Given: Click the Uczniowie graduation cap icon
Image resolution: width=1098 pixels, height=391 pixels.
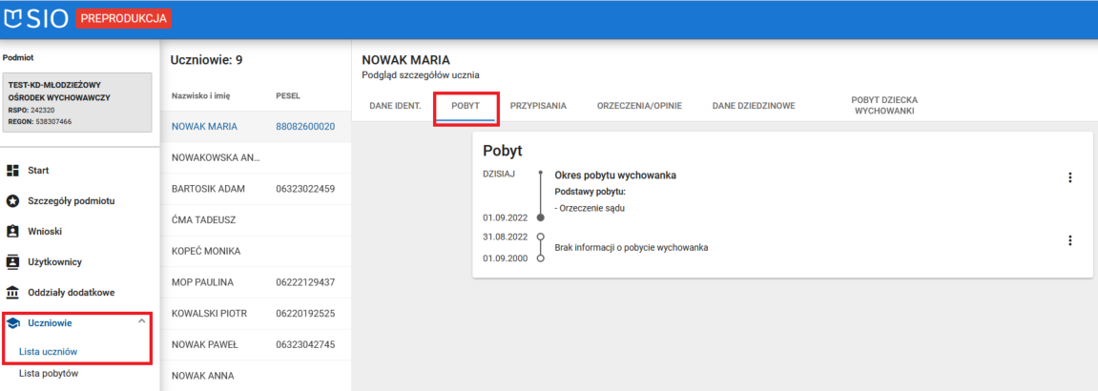Looking at the screenshot, I should coord(11,322).
